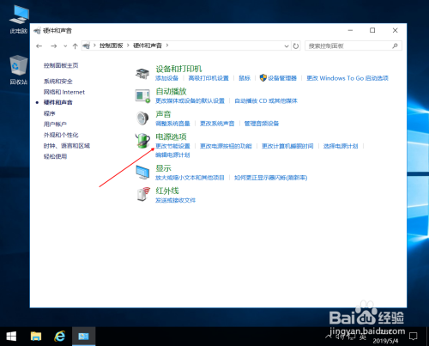This screenshot has height=346, width=429.
Task: Open 外观和个性化 category in sidebar
Action: tap(61, 135)
